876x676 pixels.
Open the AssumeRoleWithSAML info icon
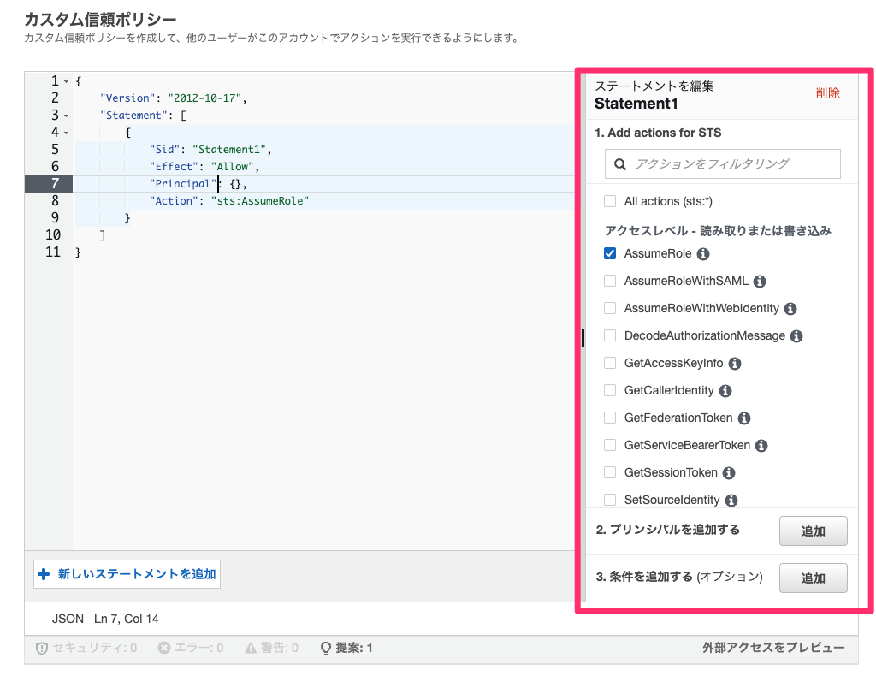[760, 282]
